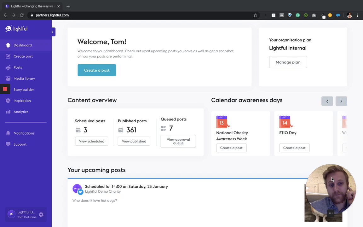This screenshot has height=227, width=363.
Task: Click the browser address bar URL
Action: coord(52,15)
